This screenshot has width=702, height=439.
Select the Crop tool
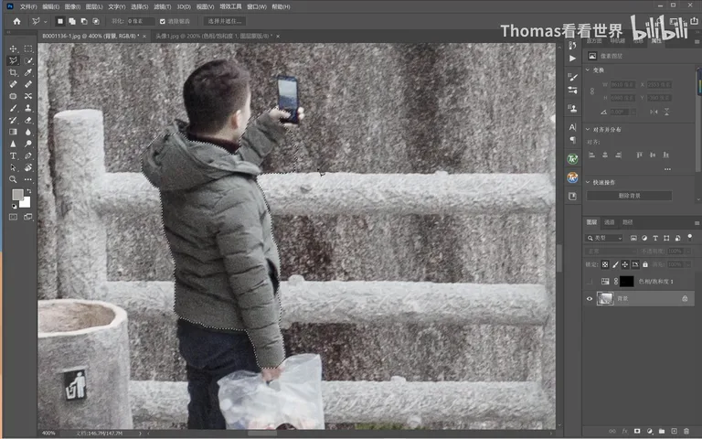pos(13,72)
